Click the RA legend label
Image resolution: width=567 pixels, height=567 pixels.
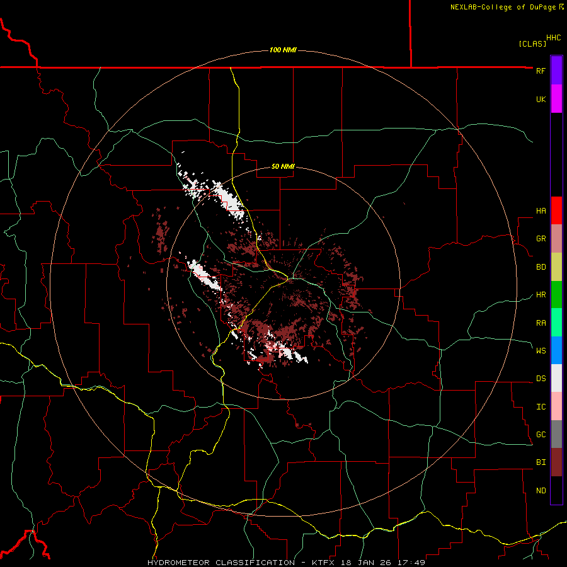point(541,323)
